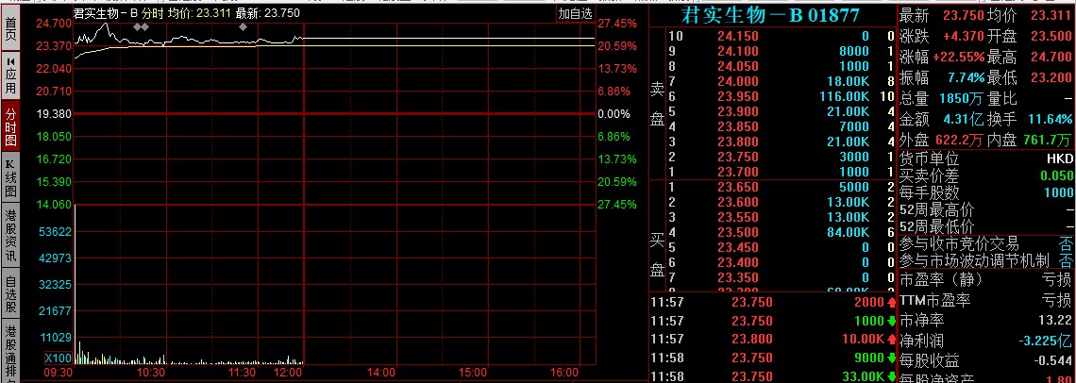Select the 分时图 intraday chart tab
The image size is (1076, 383).
[x=10, y=126]
